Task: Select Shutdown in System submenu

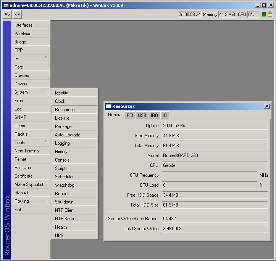Action: (x=74, y=202)
